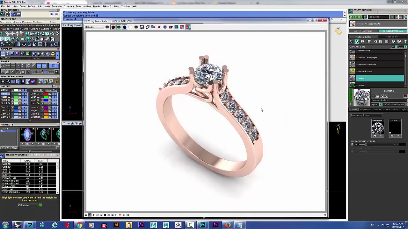
Task: Click the ring metal library icon in Material Editor
Action: (x=351, y=42)
